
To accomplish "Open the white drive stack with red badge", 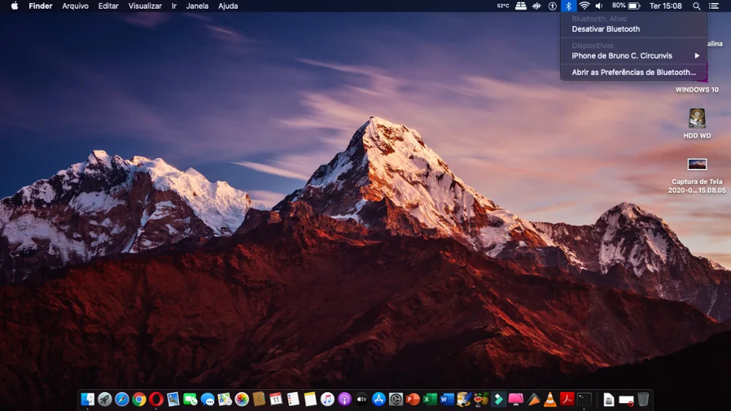I will pyautogui.click(x=626, y=400).
